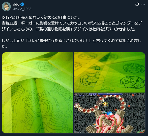Open akio's profile avatar picture

tap(6, 7)
